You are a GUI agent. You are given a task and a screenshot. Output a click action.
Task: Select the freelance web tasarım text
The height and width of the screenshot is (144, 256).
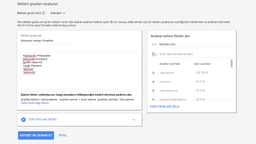(173, 99)
